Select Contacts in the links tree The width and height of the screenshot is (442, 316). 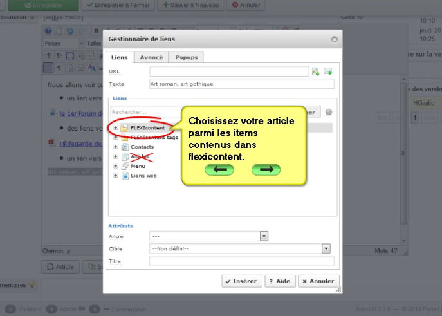click(142, 147)
